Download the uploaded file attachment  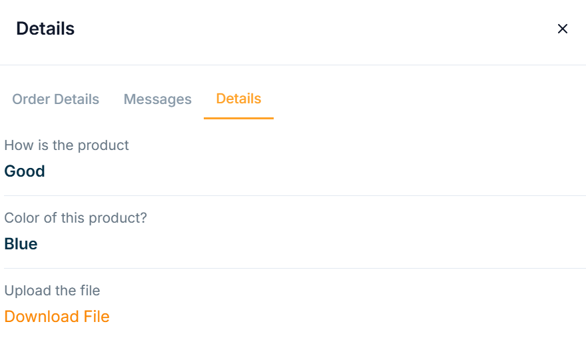point(57,317)
